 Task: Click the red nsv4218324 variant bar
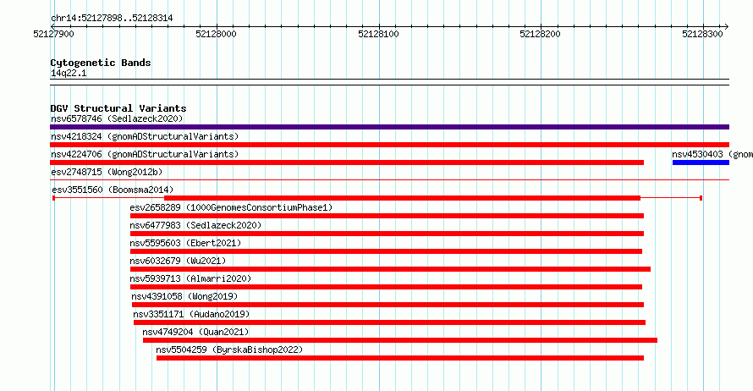click(x=389, y=145)
